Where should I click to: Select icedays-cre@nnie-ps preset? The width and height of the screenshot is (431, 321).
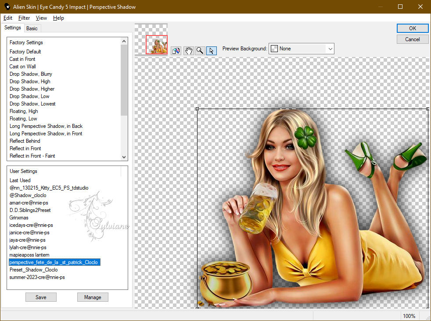pos(31,225)
